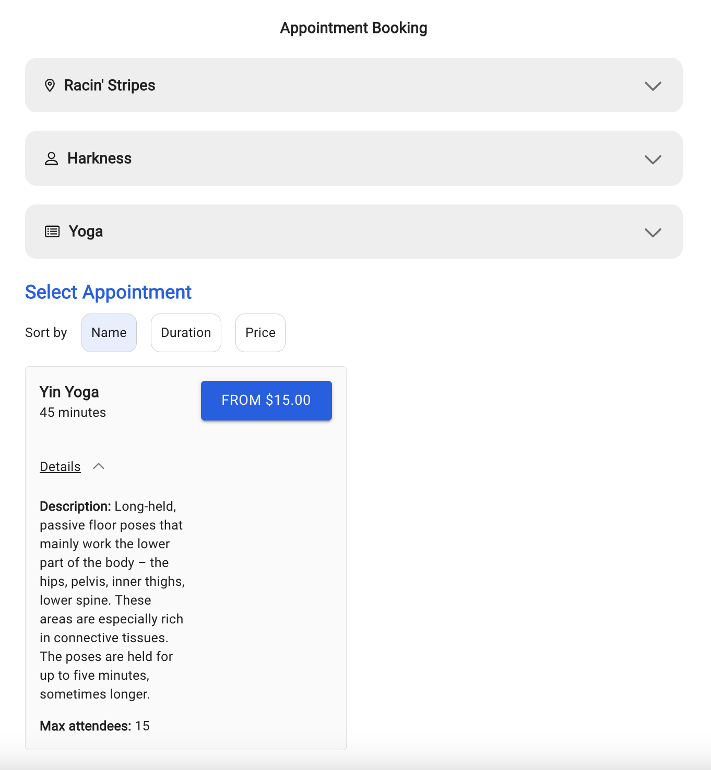Expand the Harkness dropdown using its arrow
Screen dimensions: 711x770
coord(653,159)
